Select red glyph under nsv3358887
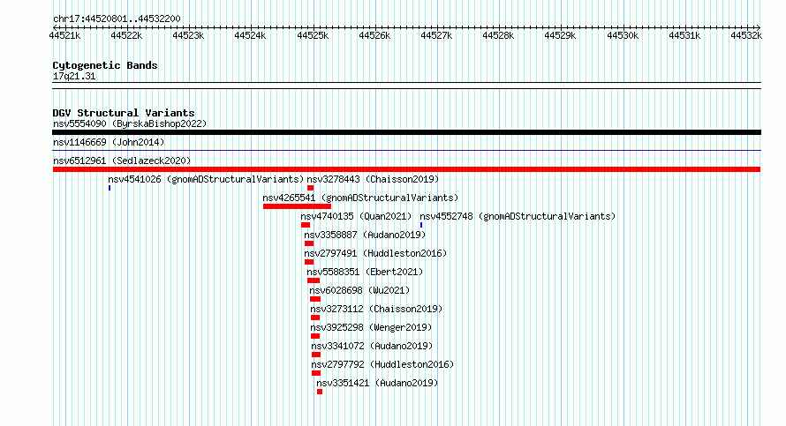This screenshot has height=426, width=786. coord(309,243)
